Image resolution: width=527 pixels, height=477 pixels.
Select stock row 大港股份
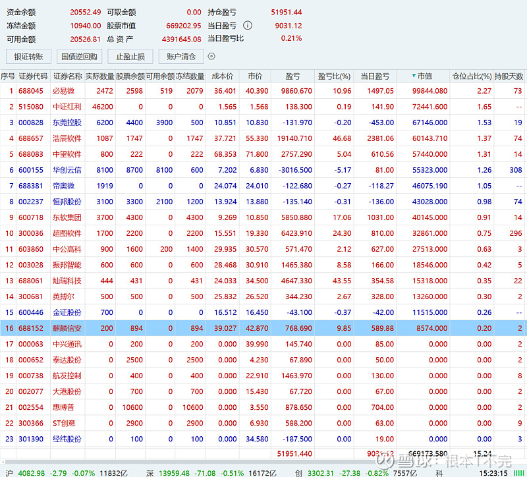coord(262,391)
